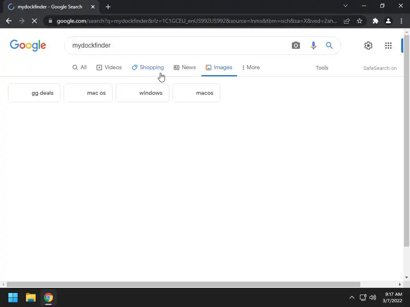Search by image camera icon

coord(296,46)
